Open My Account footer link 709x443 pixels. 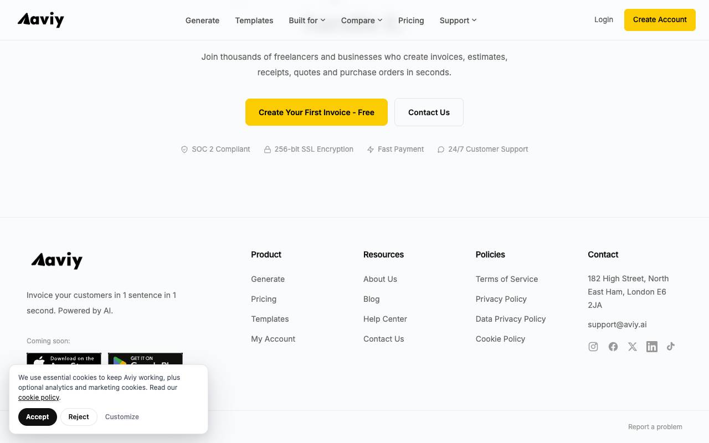(x=273, y=339)
